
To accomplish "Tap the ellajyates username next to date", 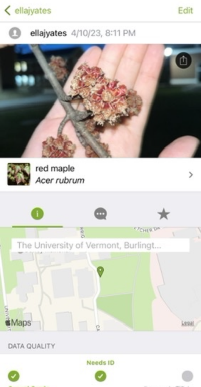I will 48,33.
